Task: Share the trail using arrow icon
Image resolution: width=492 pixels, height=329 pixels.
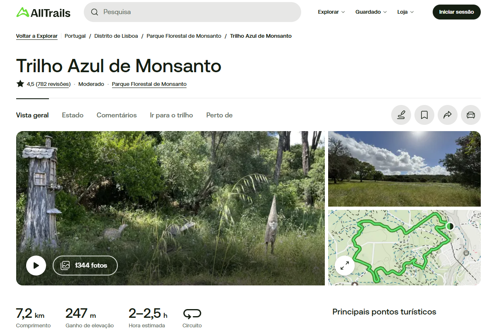Action: click(x=448, y=115)
